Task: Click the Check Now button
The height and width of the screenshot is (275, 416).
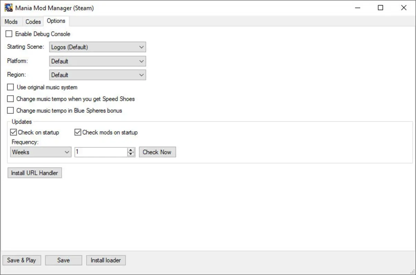Action: (157, 152)
